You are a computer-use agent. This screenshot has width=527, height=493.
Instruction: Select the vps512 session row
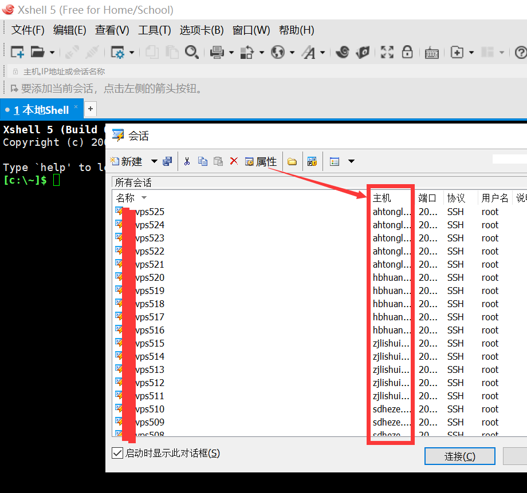319,383
